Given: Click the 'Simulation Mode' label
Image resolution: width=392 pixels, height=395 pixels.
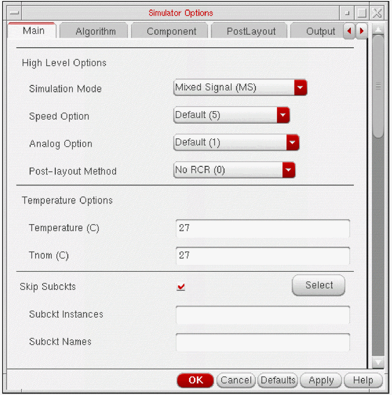Looking at the screenshot, I should click(65, 88).
